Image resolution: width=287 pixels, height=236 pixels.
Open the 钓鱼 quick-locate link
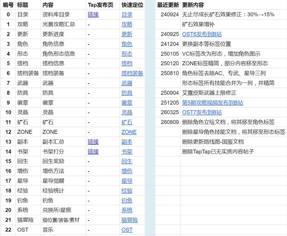pyautogui.click(x=127, y=201)
